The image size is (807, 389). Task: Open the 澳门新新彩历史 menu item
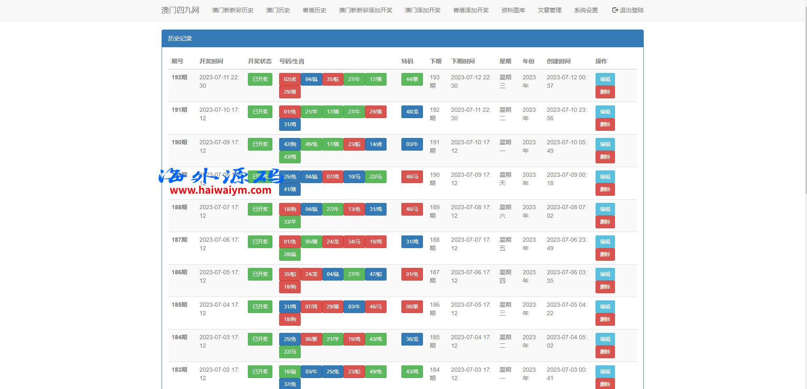pos(233,10)
